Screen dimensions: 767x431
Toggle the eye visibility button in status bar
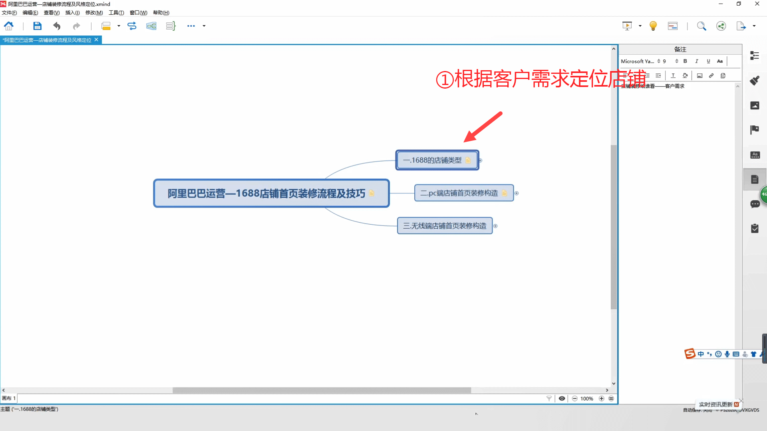tap(562, 398)
